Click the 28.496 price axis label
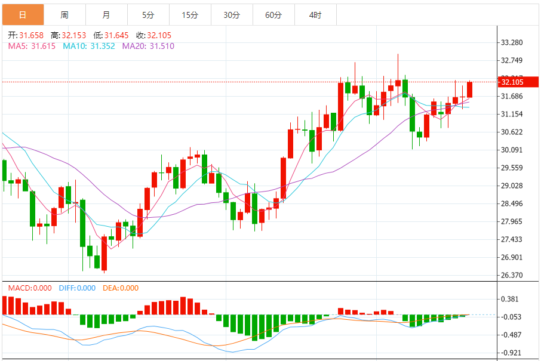 point(512,204)
